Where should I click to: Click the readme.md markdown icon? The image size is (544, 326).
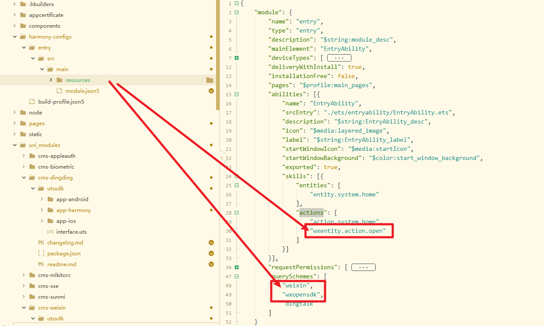(x=41, y=264)
